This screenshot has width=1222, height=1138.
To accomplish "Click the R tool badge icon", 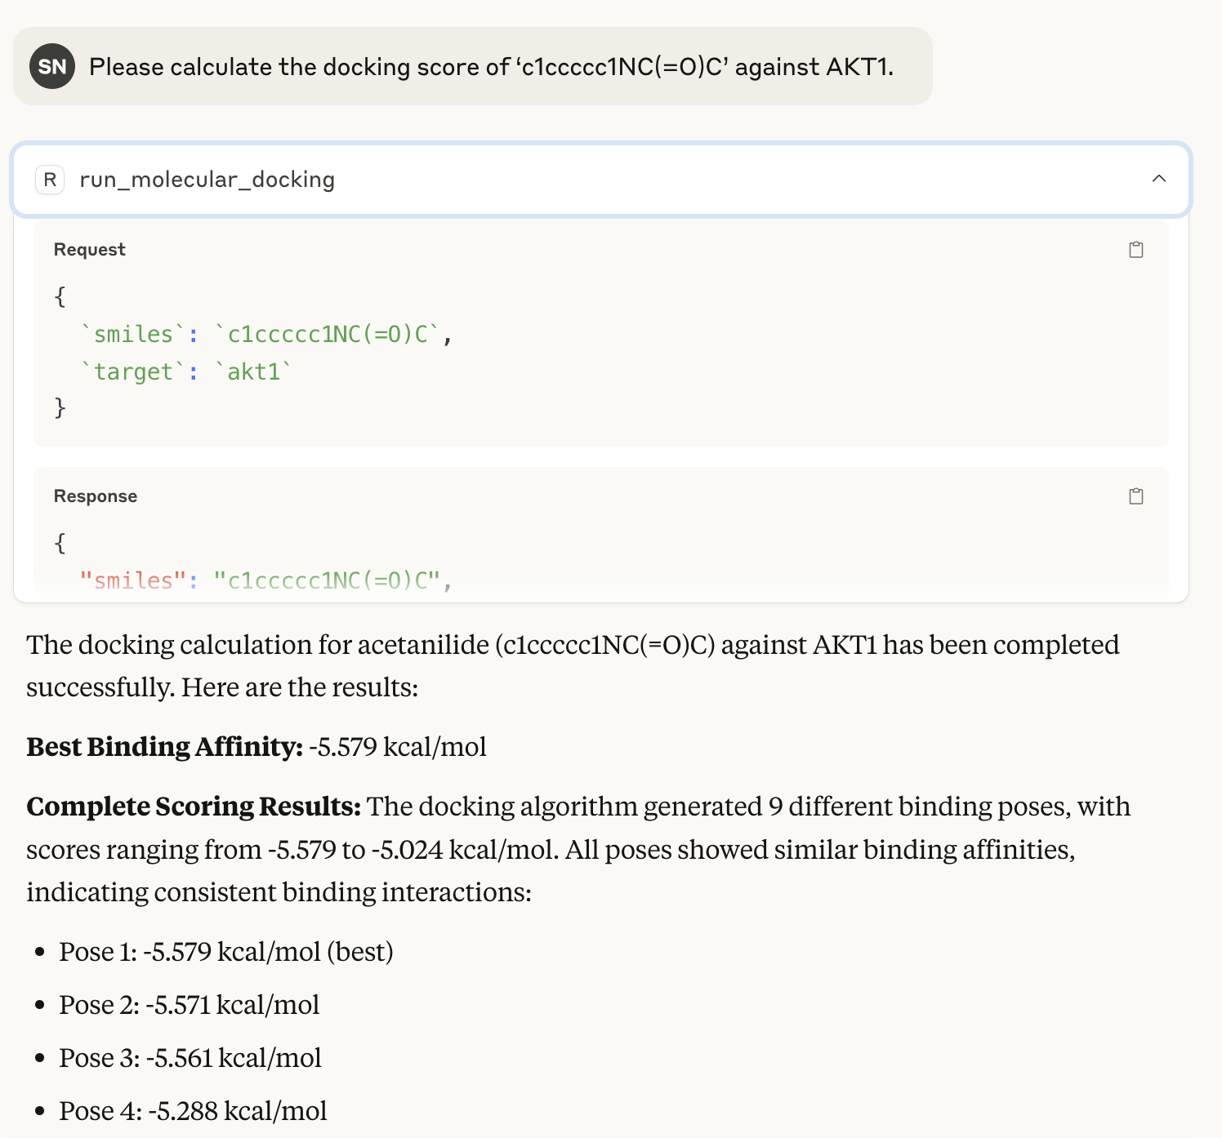I will click(50, 180).
